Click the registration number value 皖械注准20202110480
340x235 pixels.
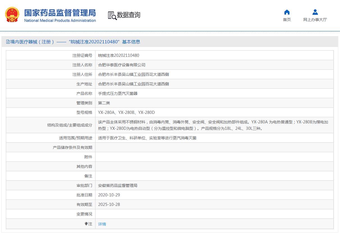(118, 55)
